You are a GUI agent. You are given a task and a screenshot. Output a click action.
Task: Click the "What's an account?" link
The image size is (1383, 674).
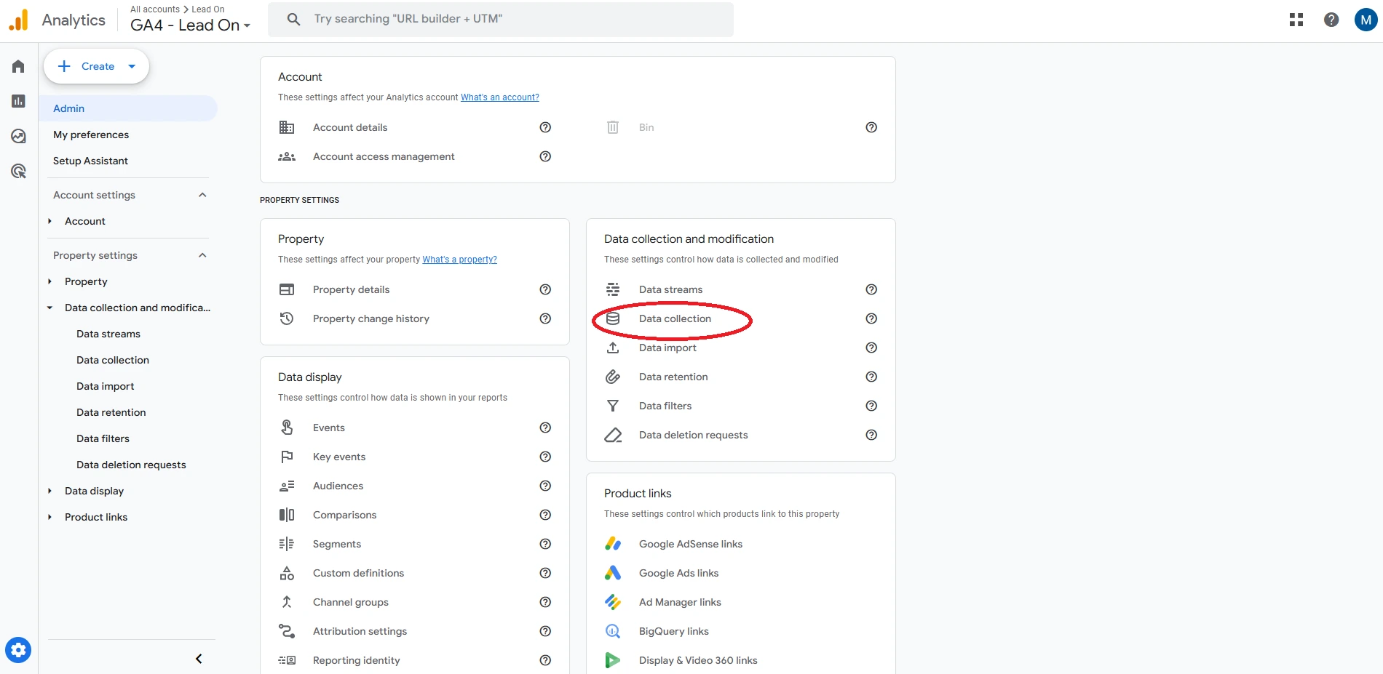coord(500,97)
